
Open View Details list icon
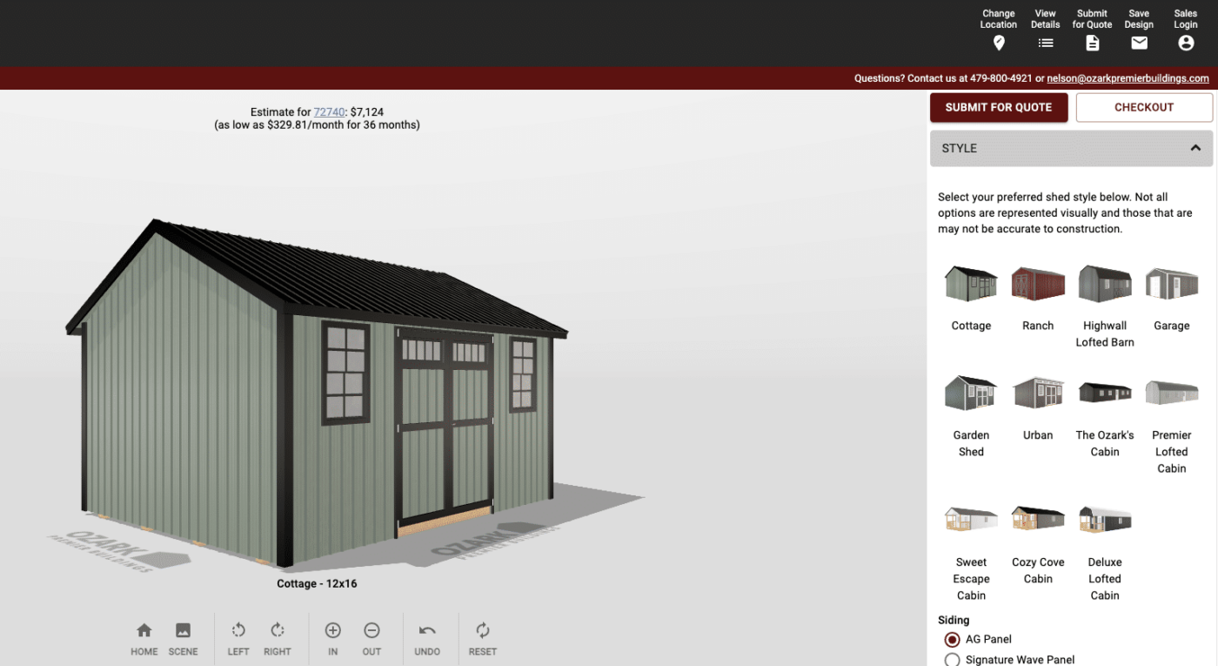coord(1046,43)
